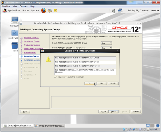Click No in warning dialog

[x=102, y=83]
